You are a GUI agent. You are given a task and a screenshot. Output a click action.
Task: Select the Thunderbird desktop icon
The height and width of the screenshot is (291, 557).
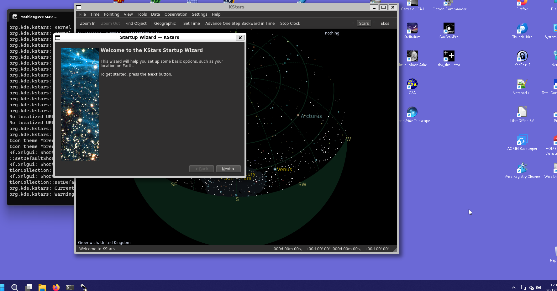click(x=522, y=31)
